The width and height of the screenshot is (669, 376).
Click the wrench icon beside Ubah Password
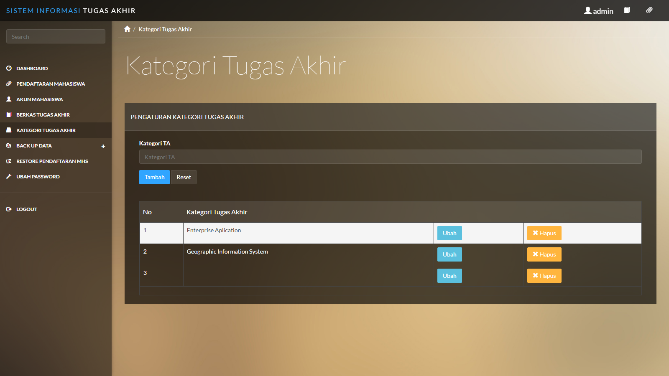click(x=9, y=176)
